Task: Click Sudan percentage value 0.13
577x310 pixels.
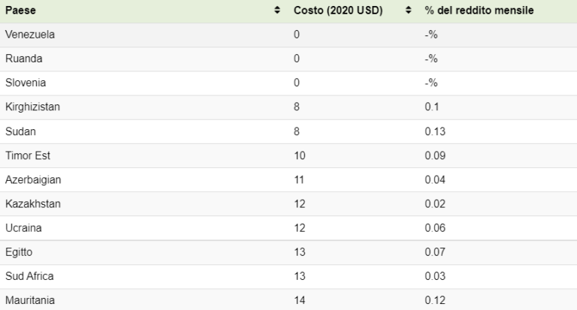Action: (x=435, y=131)
